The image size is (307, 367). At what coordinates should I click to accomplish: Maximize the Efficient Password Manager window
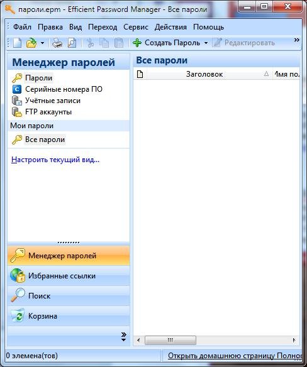point(264,7)
